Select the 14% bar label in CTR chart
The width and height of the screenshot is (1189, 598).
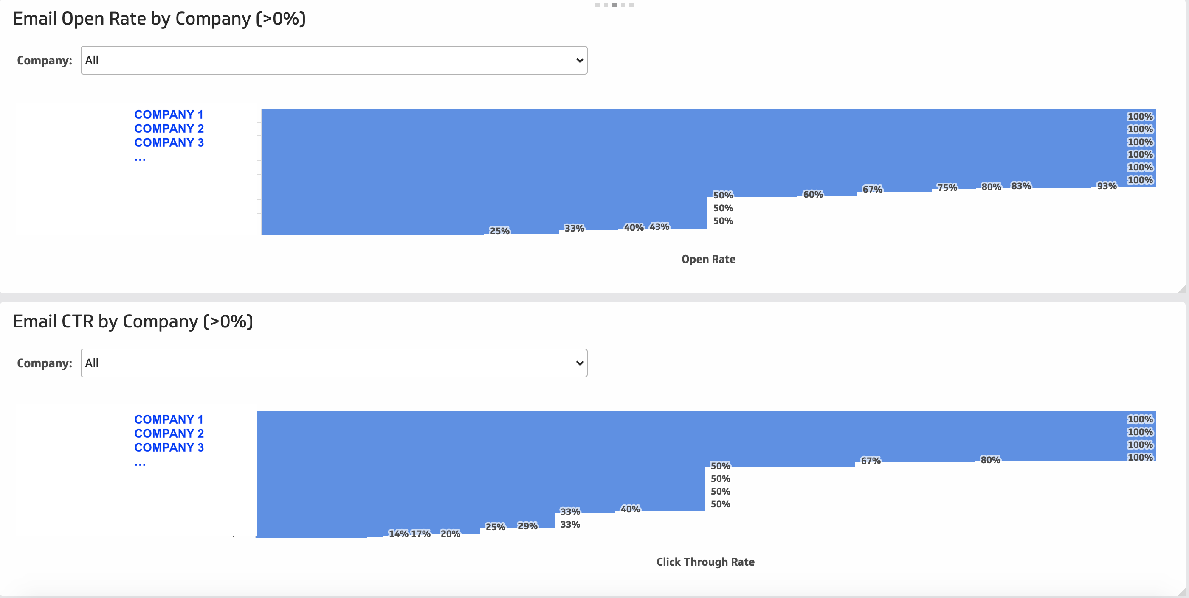(398, 534)
